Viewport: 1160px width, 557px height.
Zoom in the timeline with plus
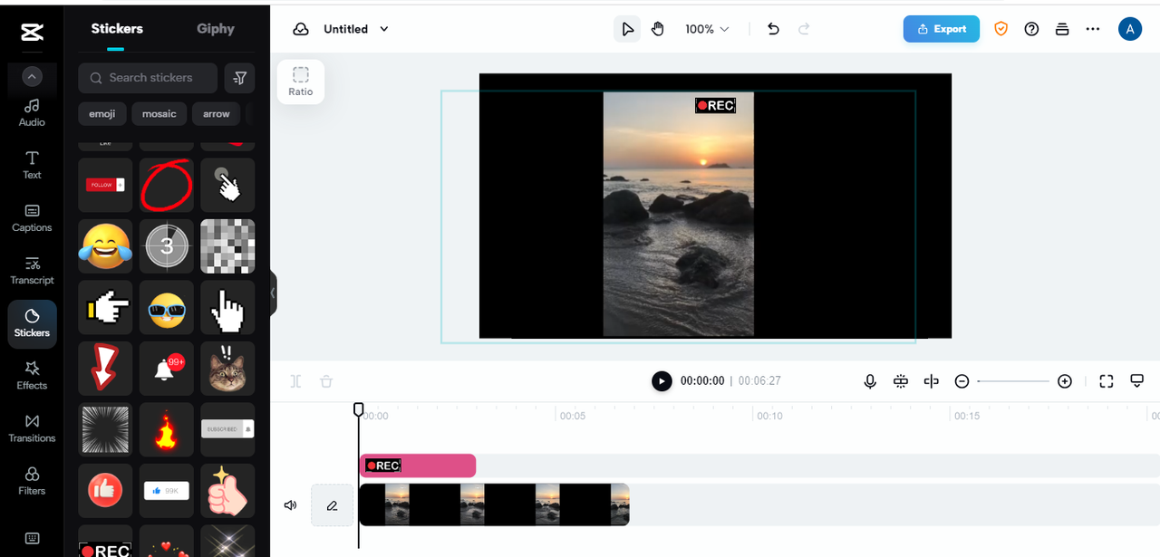1065,381
